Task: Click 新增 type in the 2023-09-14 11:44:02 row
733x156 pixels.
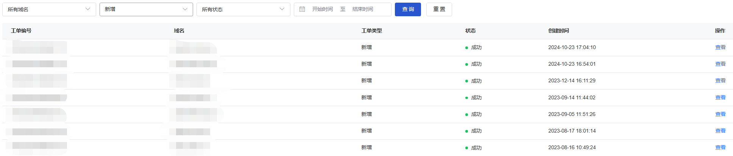Action: [366, 97]
